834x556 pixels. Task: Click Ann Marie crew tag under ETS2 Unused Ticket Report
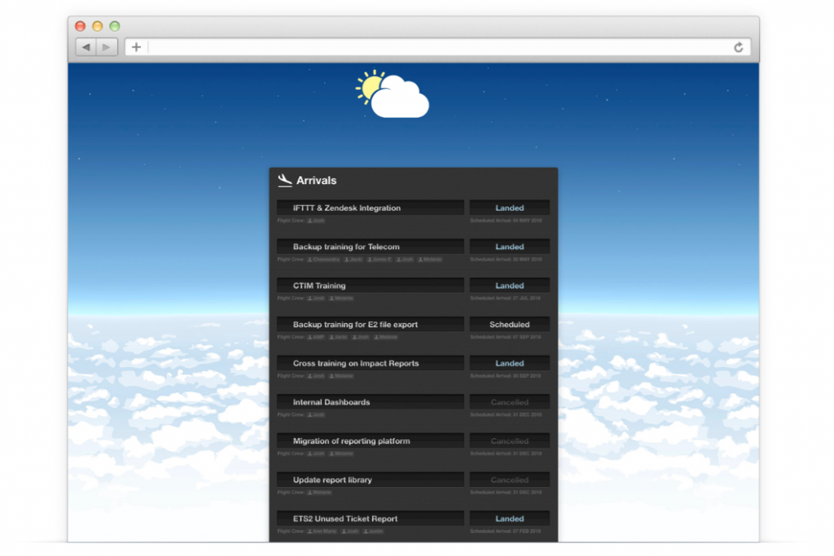point(323,531)
